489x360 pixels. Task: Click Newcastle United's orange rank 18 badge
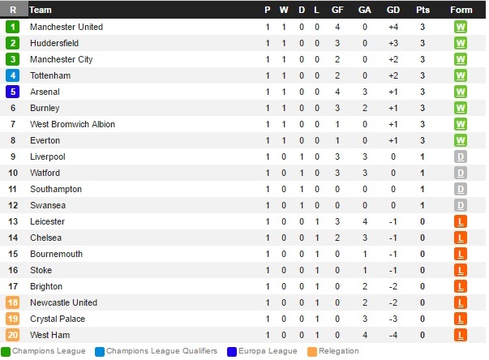pyautogui.click(x=13, y=302)
